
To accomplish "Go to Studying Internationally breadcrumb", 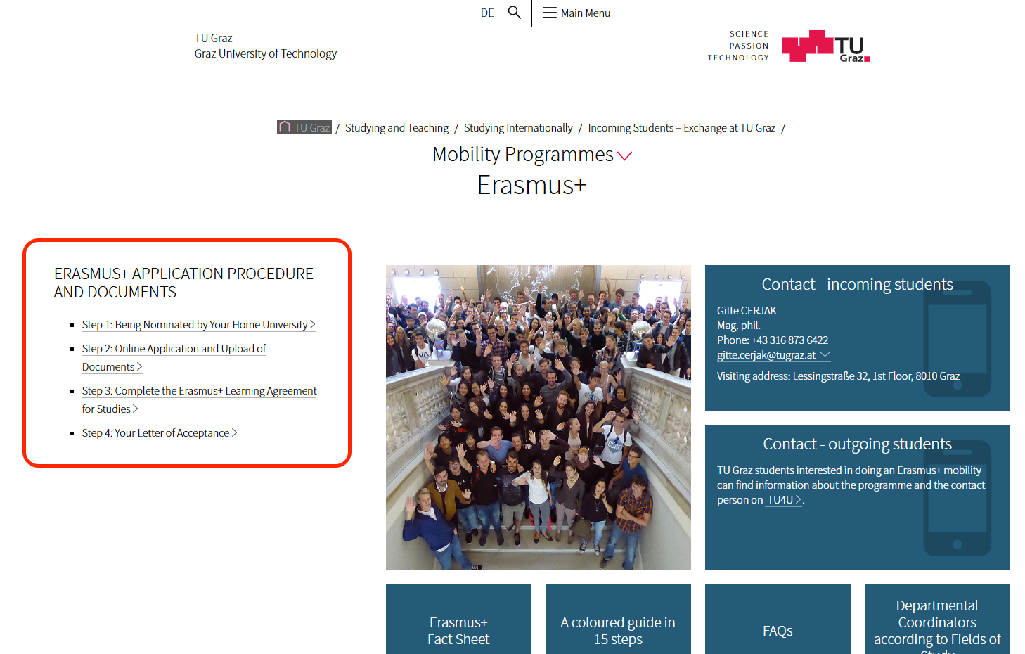I will pos(518,127).
